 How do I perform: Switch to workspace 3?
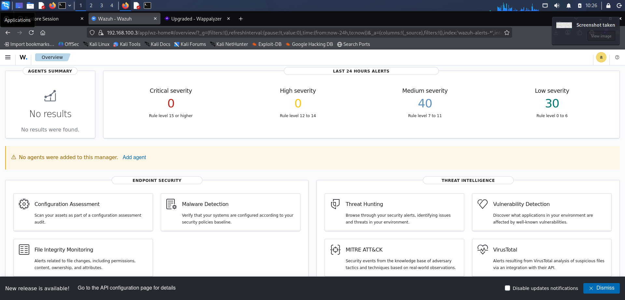click(102, 6)
